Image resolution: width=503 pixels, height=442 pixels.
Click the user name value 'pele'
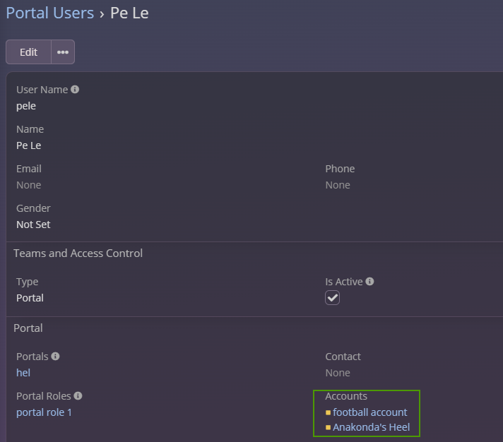[26, 106]
